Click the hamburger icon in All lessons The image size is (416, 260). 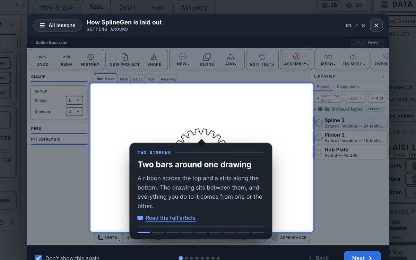42,25
